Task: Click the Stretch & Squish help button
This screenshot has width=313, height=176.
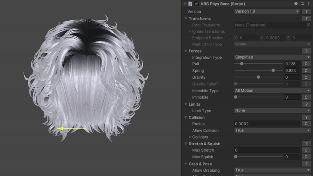Action: 306,144
